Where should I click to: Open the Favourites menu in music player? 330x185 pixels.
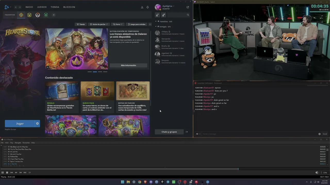tap(26, 143)
